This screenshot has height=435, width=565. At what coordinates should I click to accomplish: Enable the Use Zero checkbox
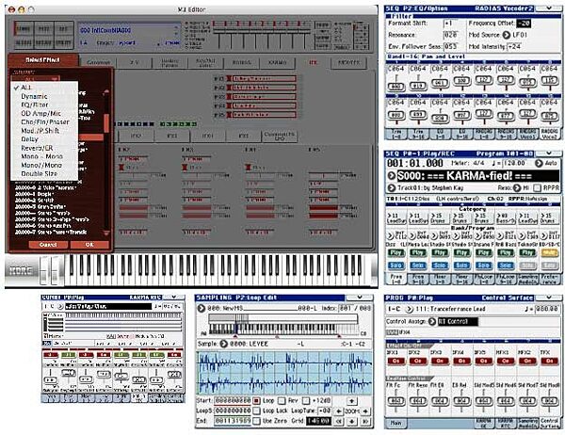pos(256,421)
